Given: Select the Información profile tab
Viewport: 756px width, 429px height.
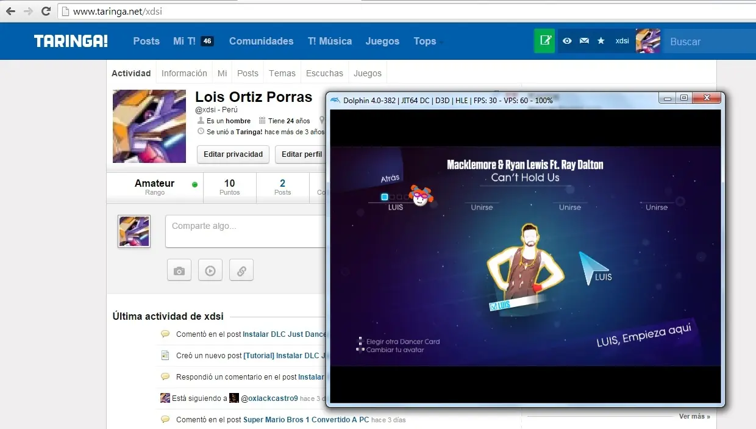Looking at the screenshot, I should (184, 73).
